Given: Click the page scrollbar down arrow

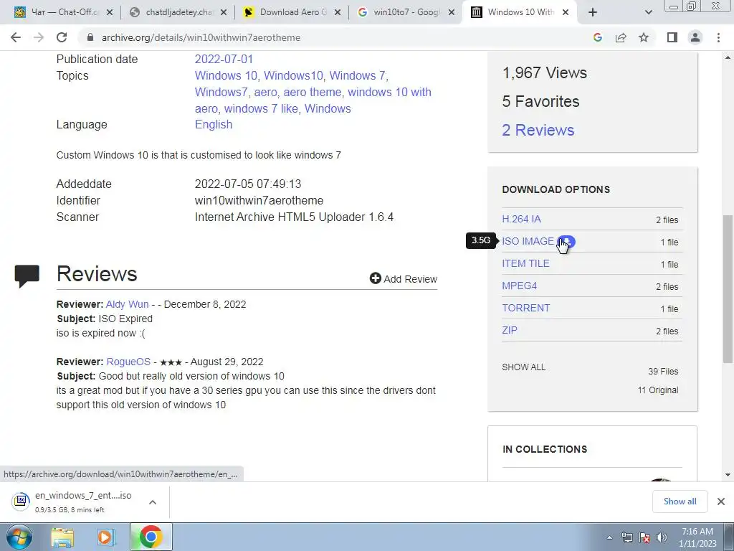Looking at the screenshot, I should click(728, 475).
